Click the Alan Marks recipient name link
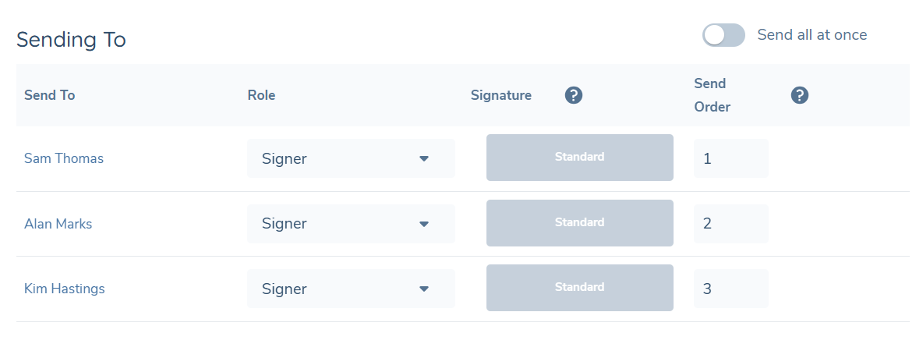The height and width of the screenshot is (358, 923). 58,224
